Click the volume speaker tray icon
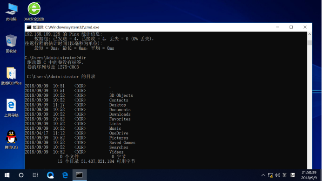This screenshot has width=322, height=181. (277, 175)
